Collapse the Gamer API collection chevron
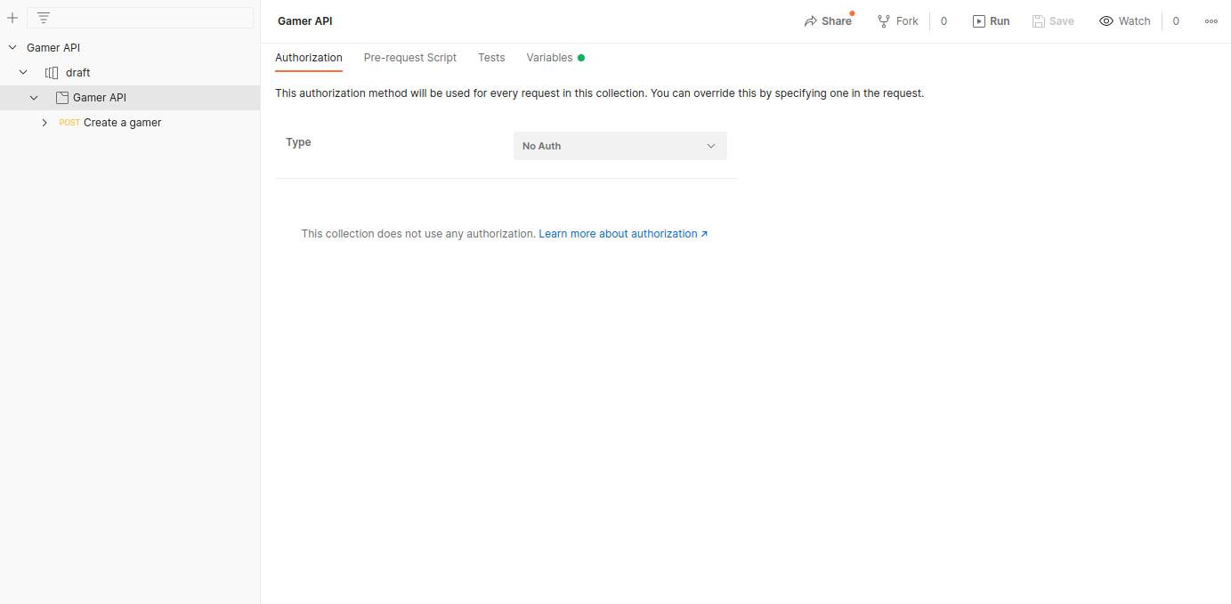Screen dimensions: 1231x604 [34, 98]
